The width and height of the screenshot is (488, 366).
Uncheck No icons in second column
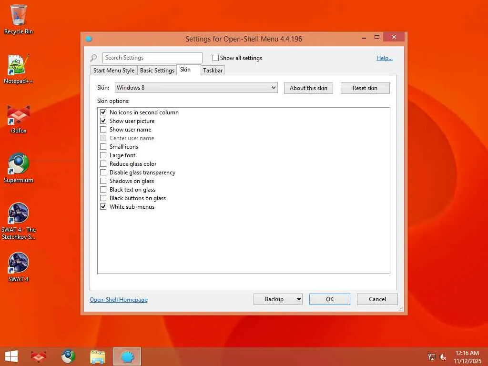pyautogui.click(x=103, y=112)
